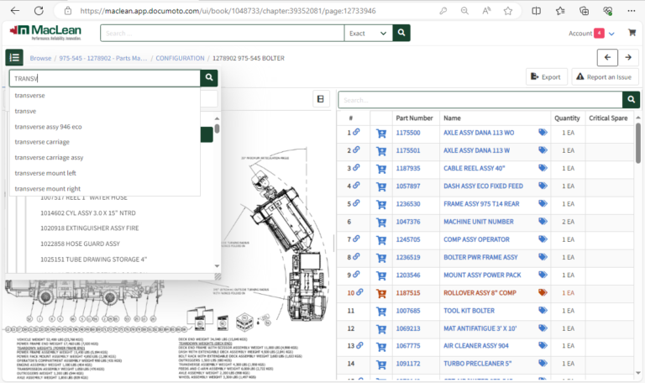Screen dimensions: 645x383
Task: Click the TOC search magnifier button
Action: (x=209, y=78)
